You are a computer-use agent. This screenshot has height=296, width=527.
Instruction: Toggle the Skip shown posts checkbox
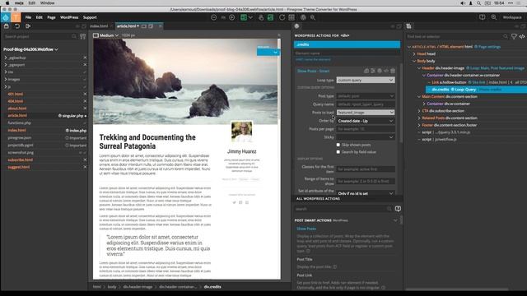pos(338,145)
